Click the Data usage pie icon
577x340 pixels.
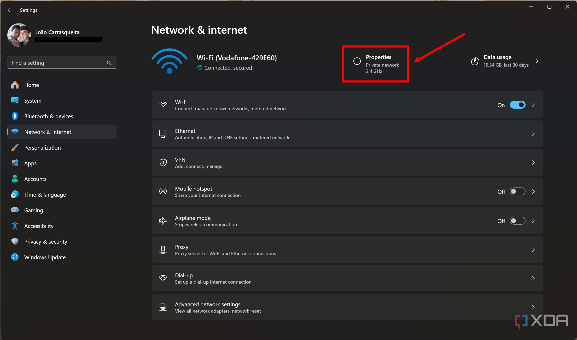coord(475,61)
